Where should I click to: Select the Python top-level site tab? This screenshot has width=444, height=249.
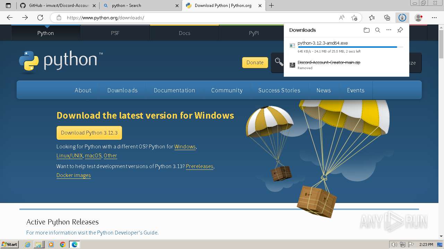point(46,33)
